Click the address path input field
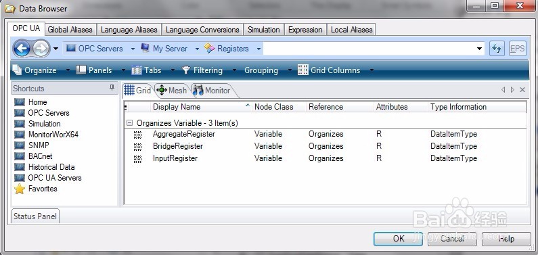Image resolution: width=538 pixels, height=255 pixels. pyautogui.click(x=369, y=49)
